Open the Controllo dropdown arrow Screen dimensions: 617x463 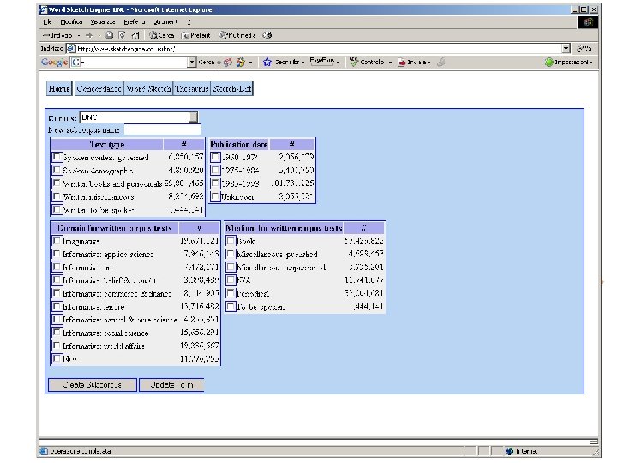(390, 63)
